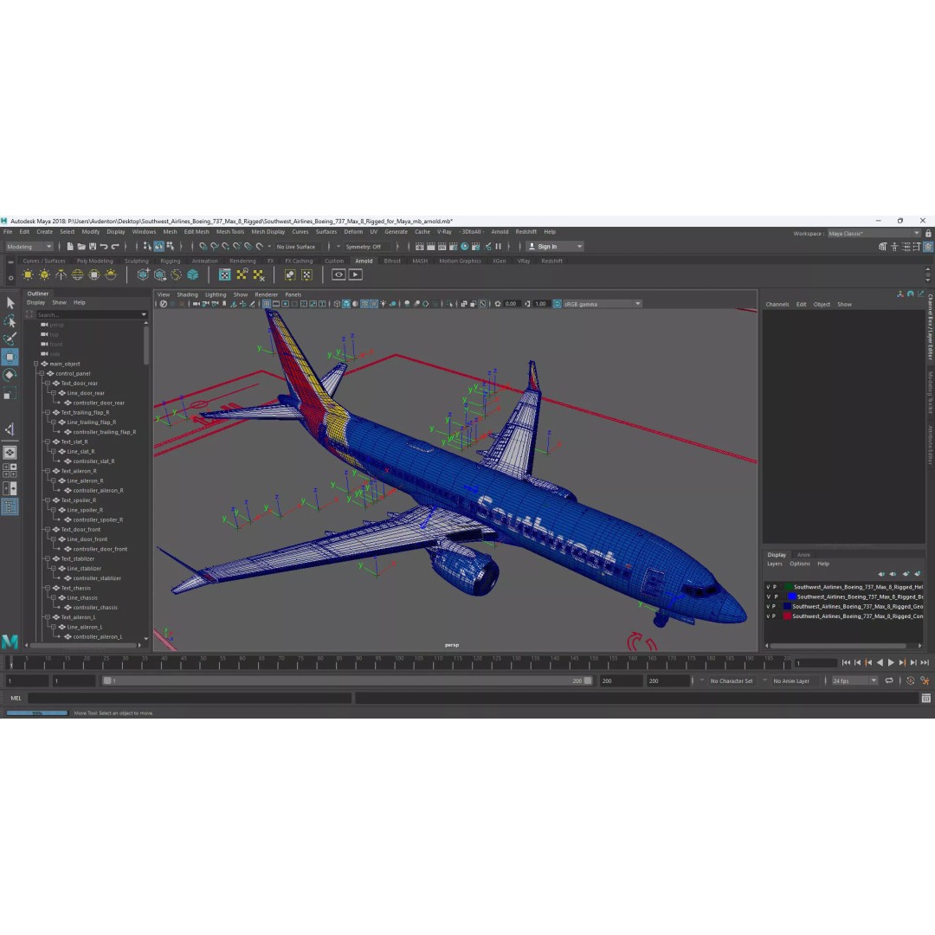Toggle viewport grid display icon
Screen dimensions: 935x935
[267, 304]
